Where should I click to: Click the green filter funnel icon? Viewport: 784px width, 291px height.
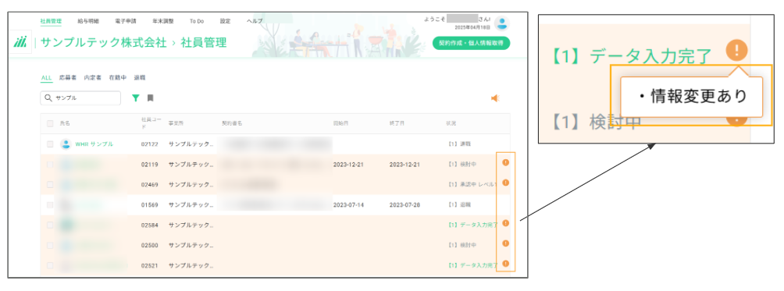[135, 98]
